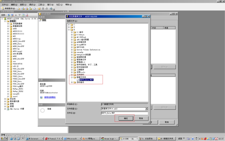Click the 状态 column header in attach window
225x141 pixels.
pyautogui.click(x=157, y=28)
